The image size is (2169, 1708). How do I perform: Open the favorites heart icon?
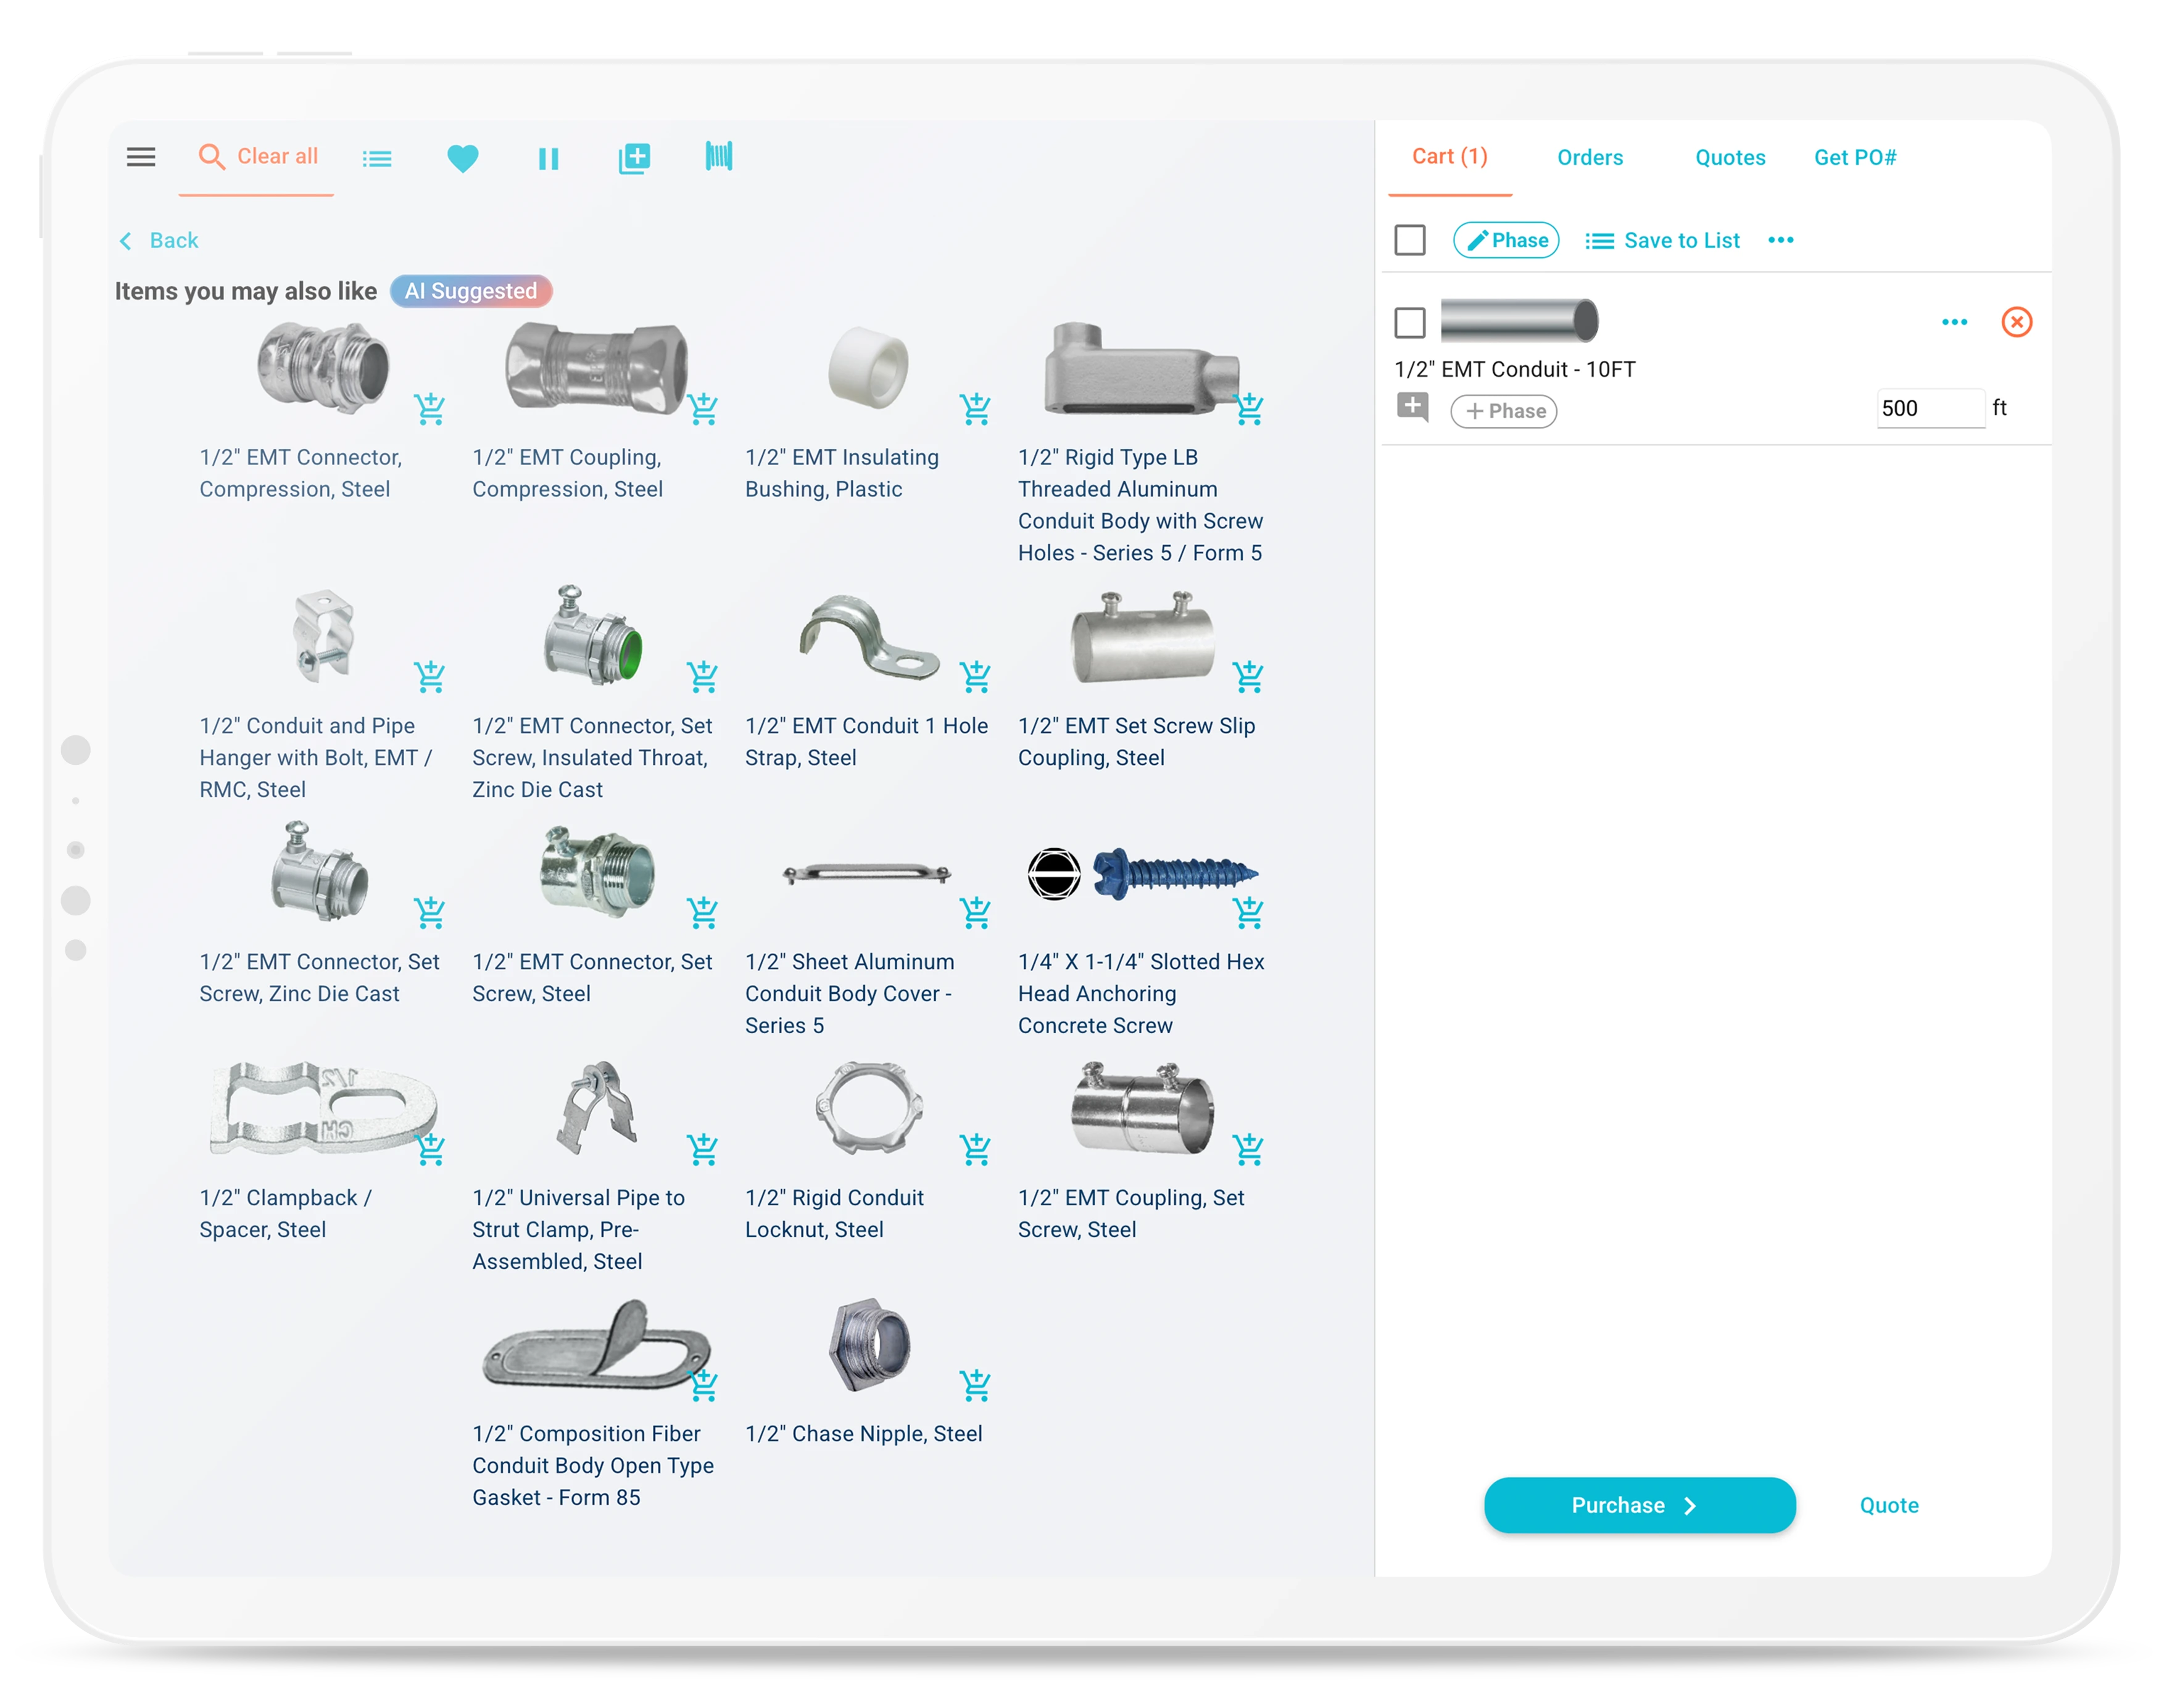click(462, 158)
